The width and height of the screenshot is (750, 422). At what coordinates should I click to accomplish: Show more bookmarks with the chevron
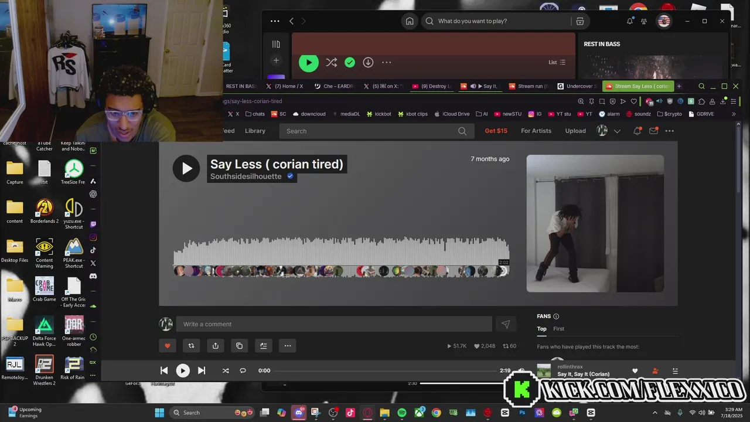click(734, 114)
